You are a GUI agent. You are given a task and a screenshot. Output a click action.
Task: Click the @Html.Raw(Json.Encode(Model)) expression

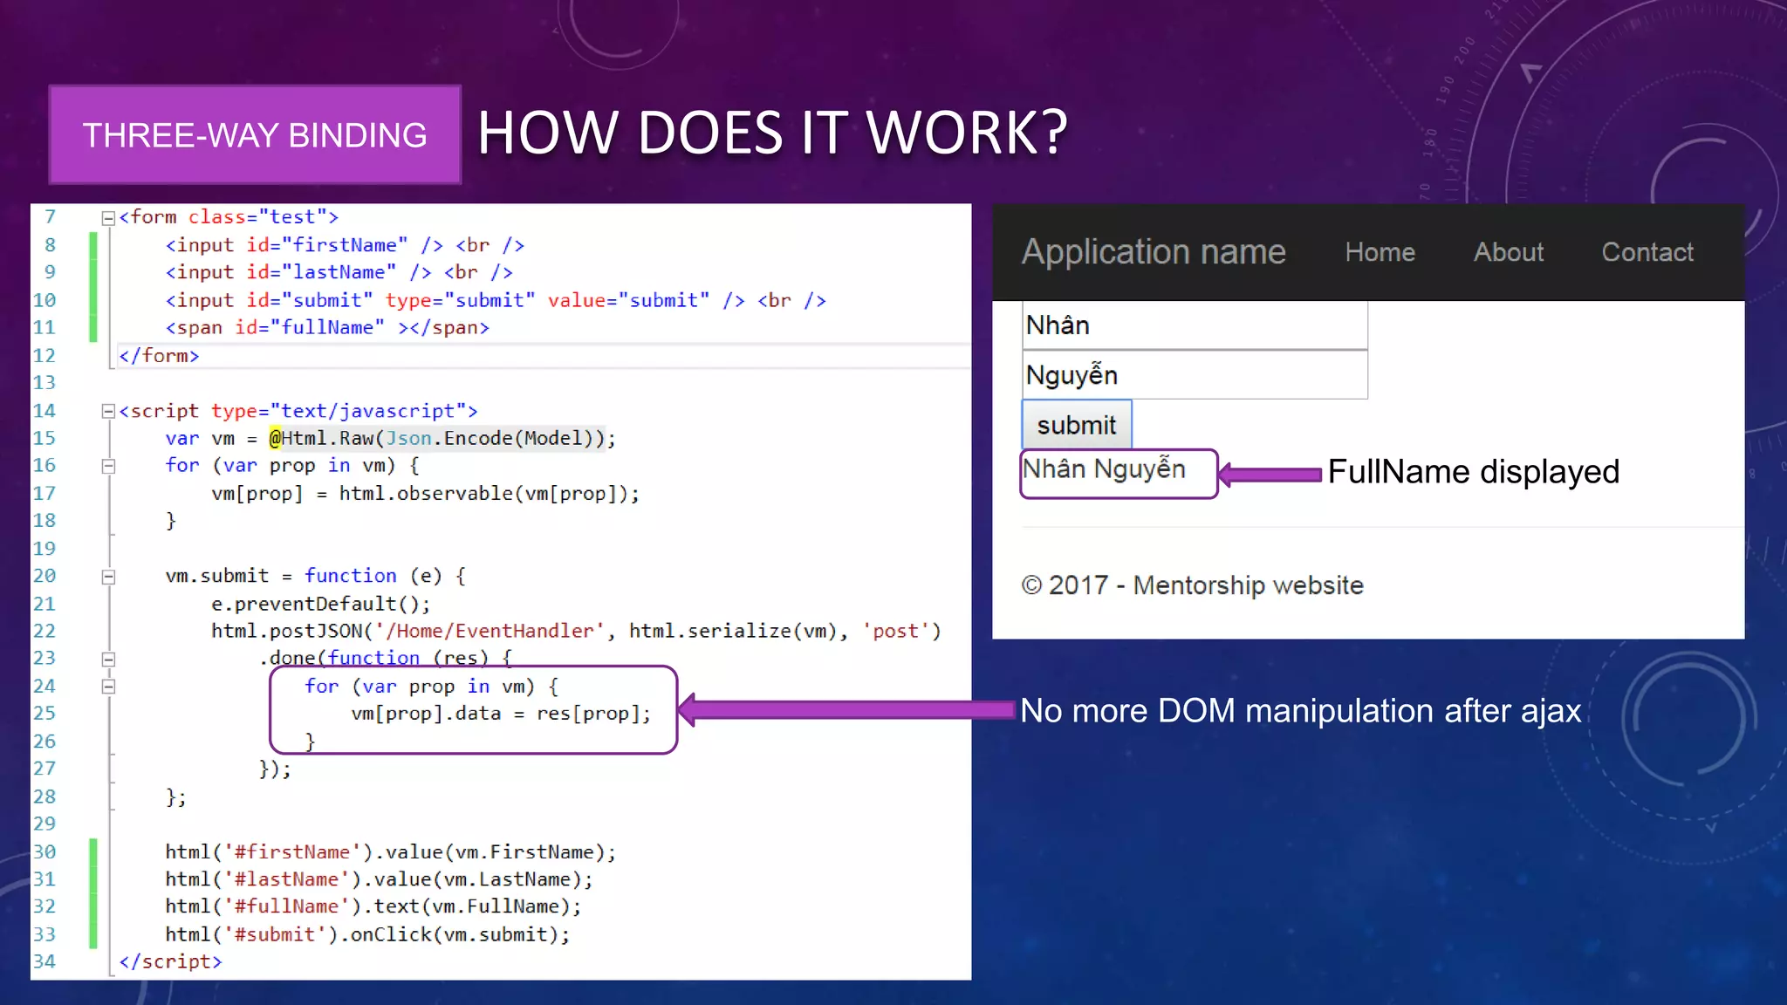[x=436, y=438]
